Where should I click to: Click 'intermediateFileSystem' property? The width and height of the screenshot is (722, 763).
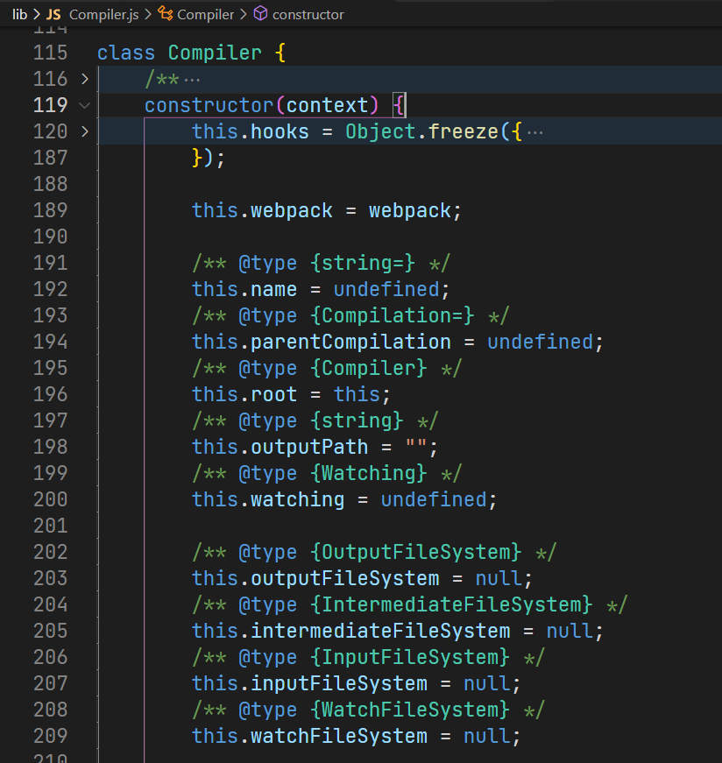coord(380,631)
